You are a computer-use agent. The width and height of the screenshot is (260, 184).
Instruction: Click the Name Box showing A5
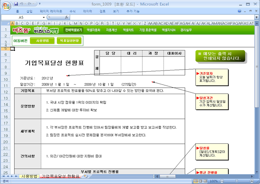click(x=21, y=17)
